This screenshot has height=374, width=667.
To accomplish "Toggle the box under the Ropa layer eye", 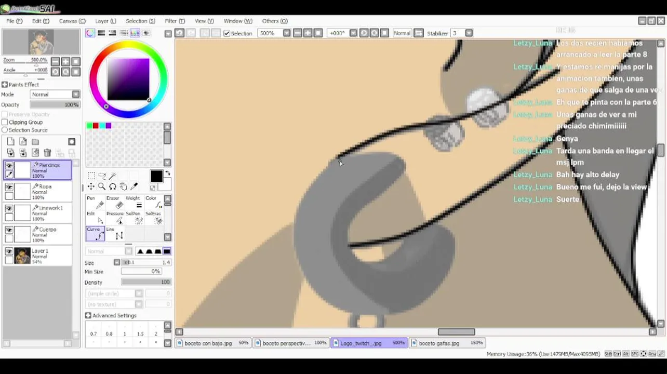I will pyautogui.click(x=9, y=196).
